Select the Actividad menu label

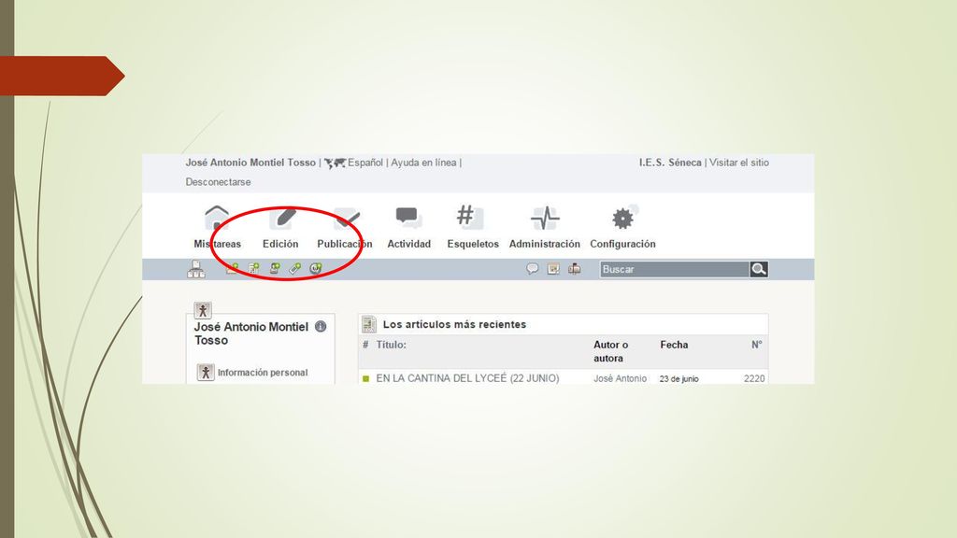pyautogui.click(x=409, y=244)
